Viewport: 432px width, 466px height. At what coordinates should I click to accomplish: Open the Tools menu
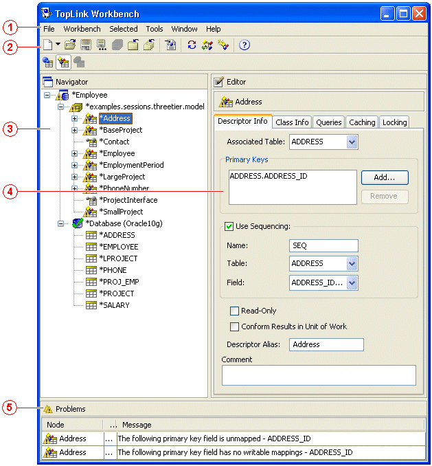[155, 29]
